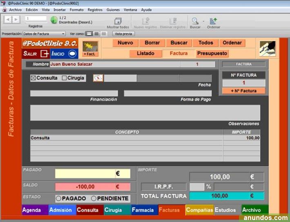Click the + Nº Factura button
The width and height of the screenshot is (290, 222).
pyautogui.click(x=243, y=91)
